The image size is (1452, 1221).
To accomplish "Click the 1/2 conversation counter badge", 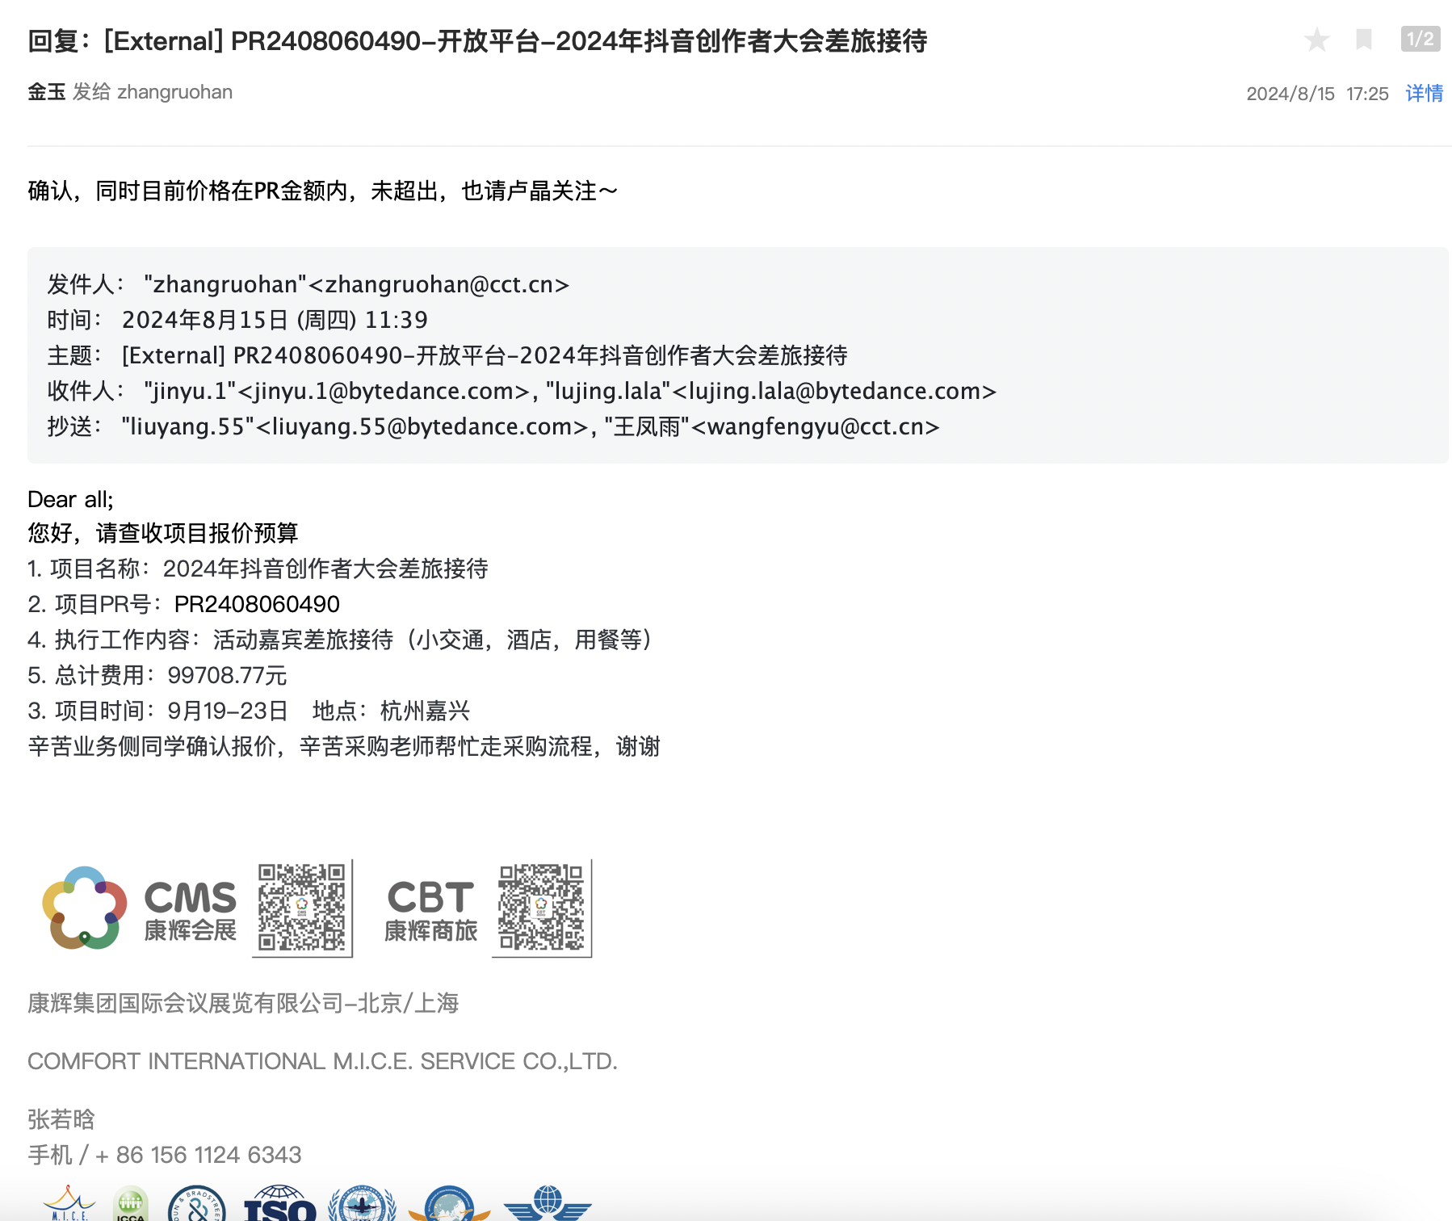I will (1420, 39).
